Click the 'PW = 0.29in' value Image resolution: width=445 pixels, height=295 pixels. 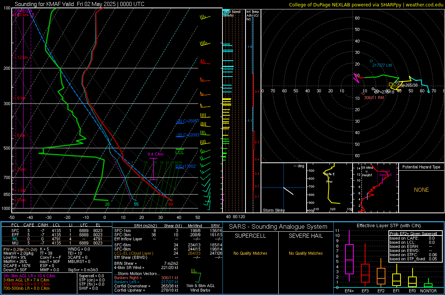tap(20, 249)
